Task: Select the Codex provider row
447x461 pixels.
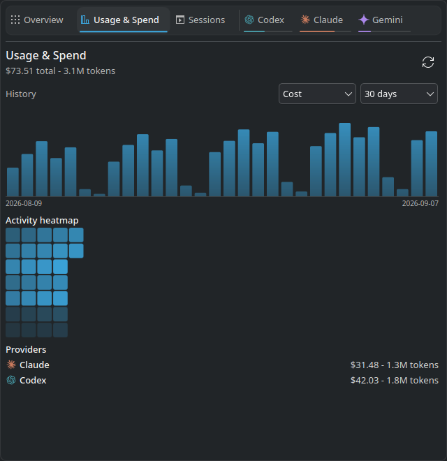Action: [222, 380]
